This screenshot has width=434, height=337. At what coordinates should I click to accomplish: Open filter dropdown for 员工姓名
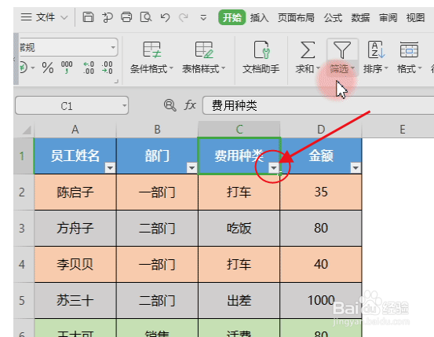click(x=110, y=167)
